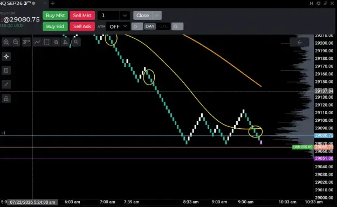
Task: Click the gray button right of GTC
Action: [177, 26]
